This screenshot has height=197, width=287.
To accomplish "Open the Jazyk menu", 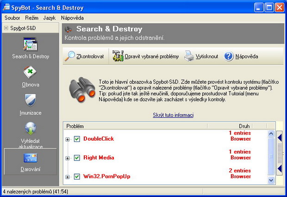I will pos(50,18).
